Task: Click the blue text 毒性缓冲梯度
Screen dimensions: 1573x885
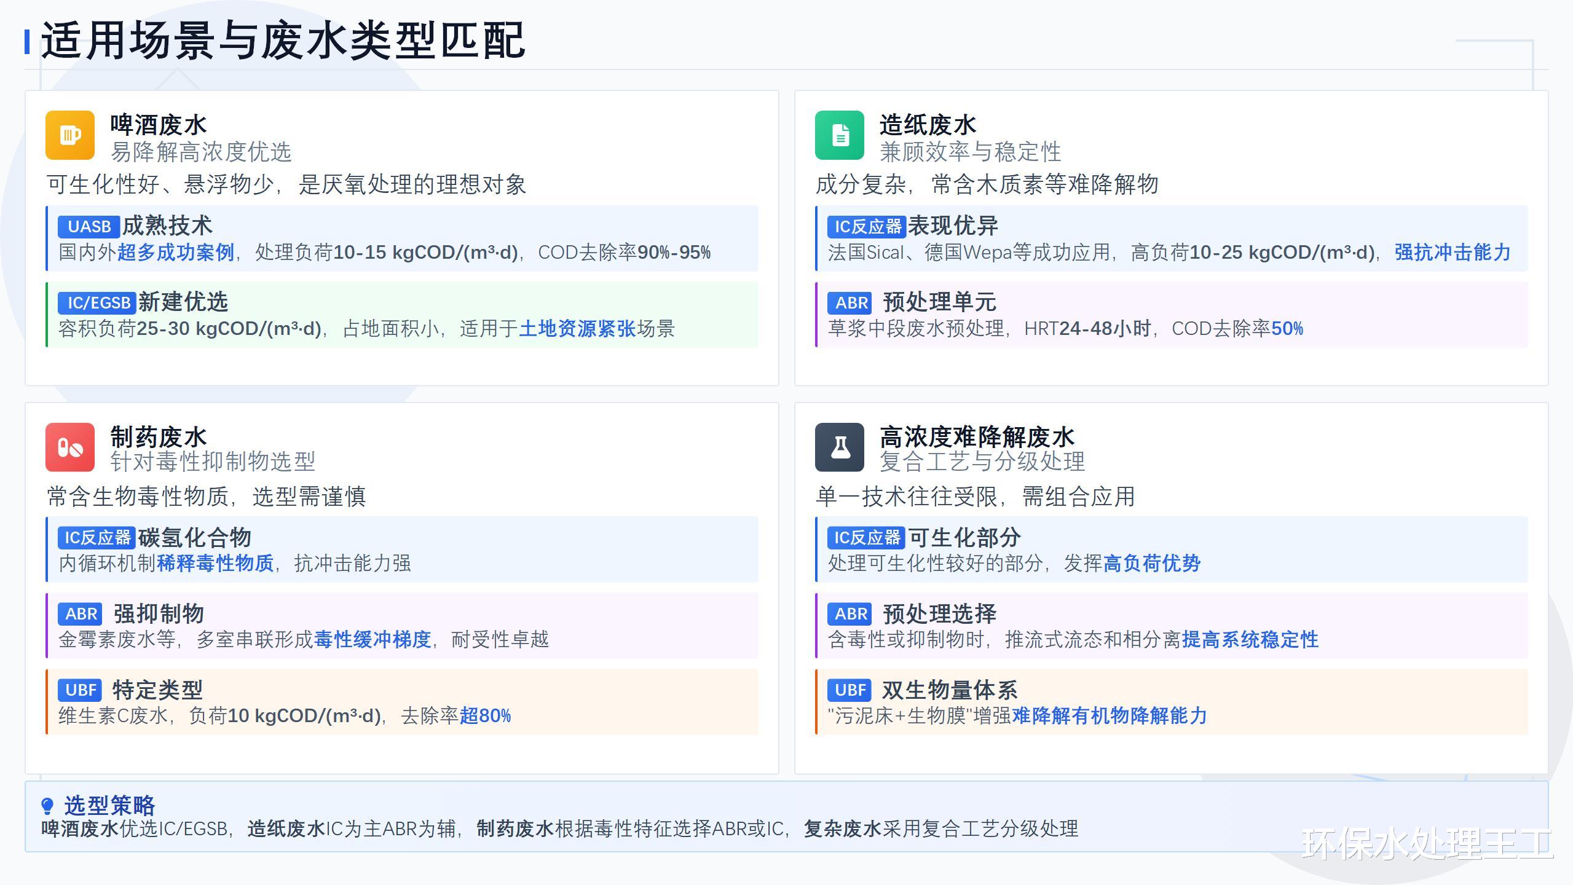Action: click(x=373, y=640)
